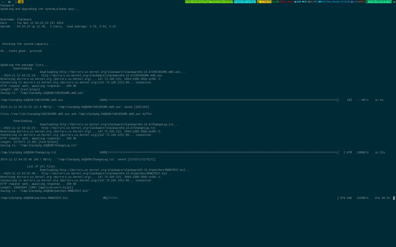Click 'CHECKSUMS.md5.asc' saved [195/195] line

pos(75,107)
